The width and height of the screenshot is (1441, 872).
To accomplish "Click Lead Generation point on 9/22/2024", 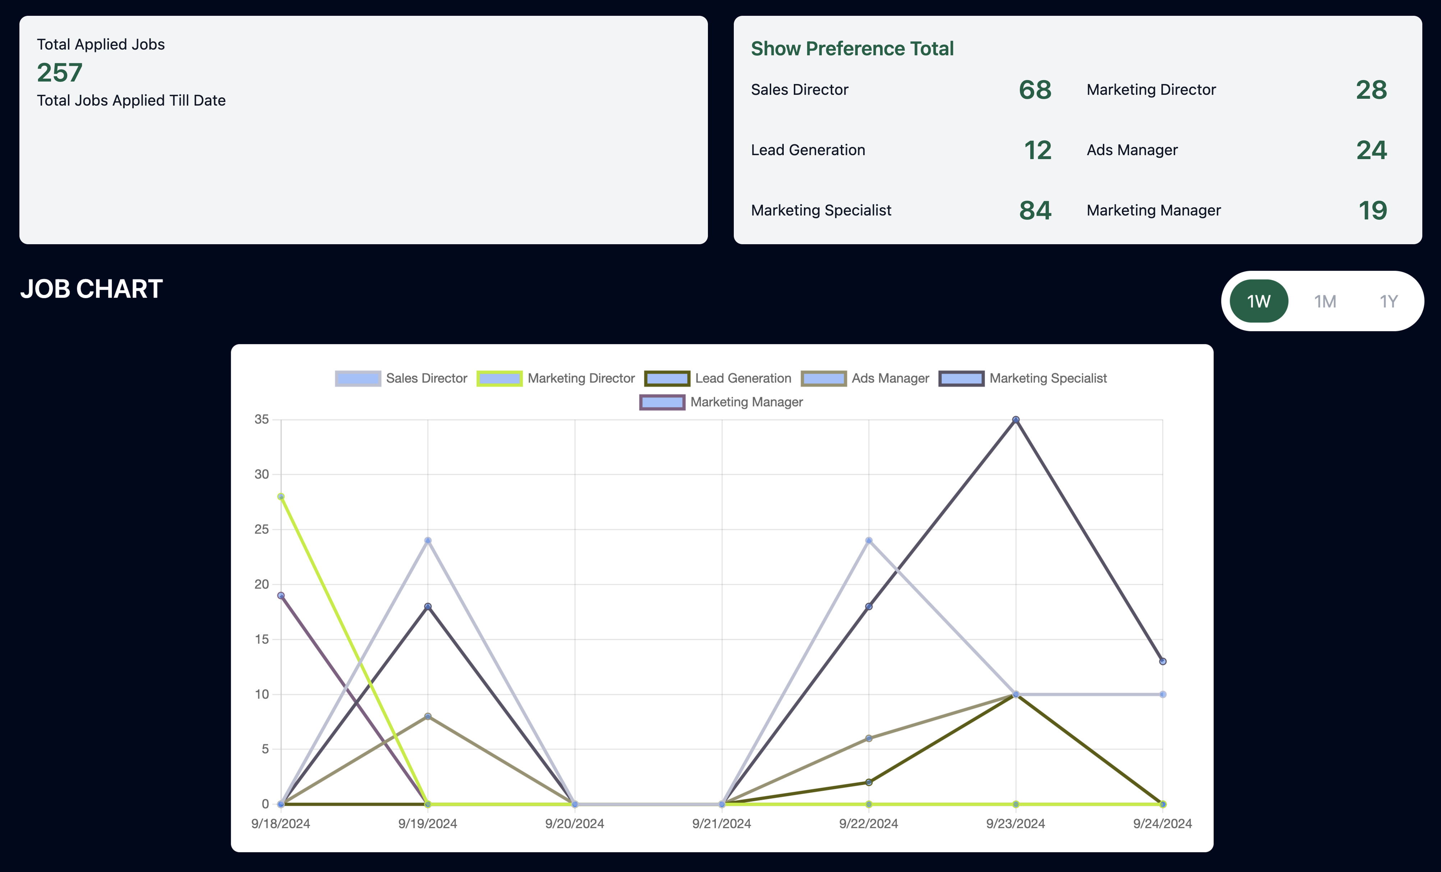I will pos(869,782).
